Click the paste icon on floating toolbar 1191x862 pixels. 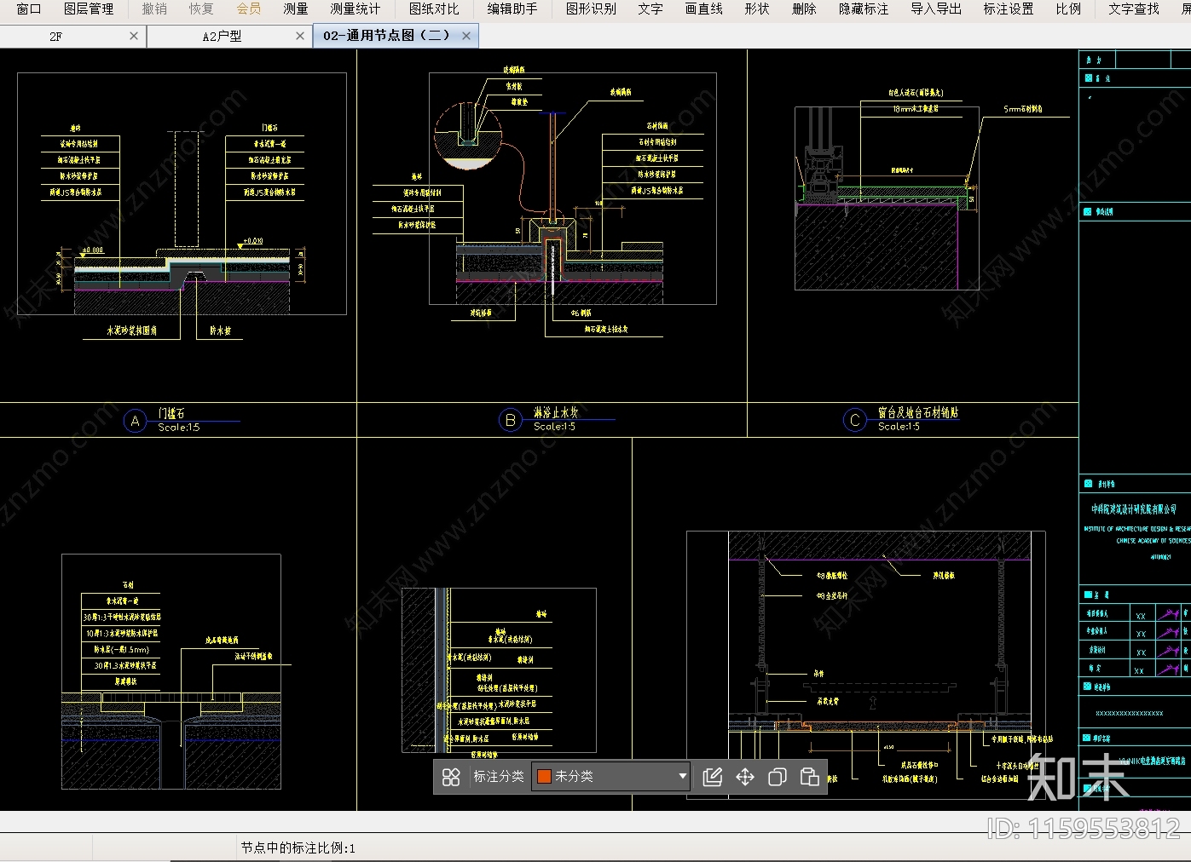click(810, 777)
